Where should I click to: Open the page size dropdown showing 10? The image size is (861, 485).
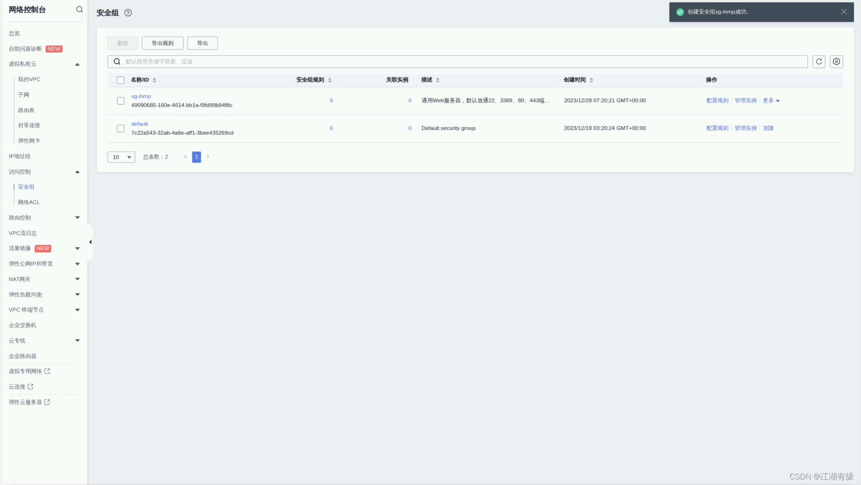[x=121, y=157]
